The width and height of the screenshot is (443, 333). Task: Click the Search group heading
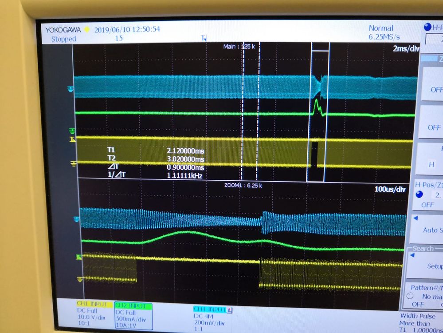pyautogui.click(x=423, y=248)
